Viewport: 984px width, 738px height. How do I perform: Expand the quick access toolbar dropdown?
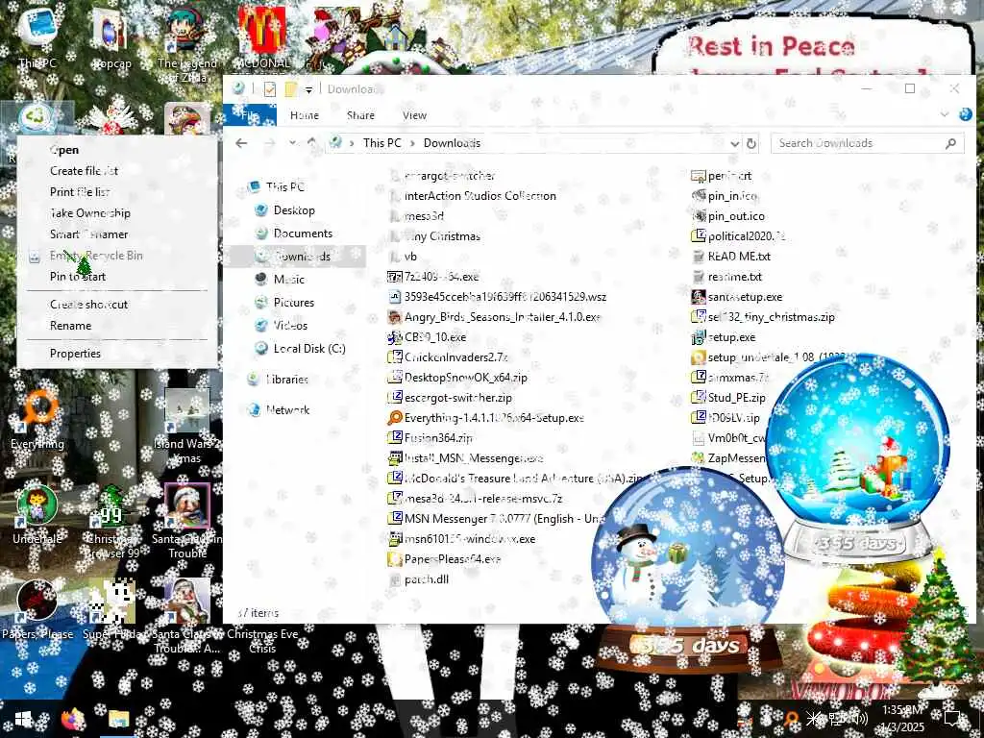(x=308, y=89)
